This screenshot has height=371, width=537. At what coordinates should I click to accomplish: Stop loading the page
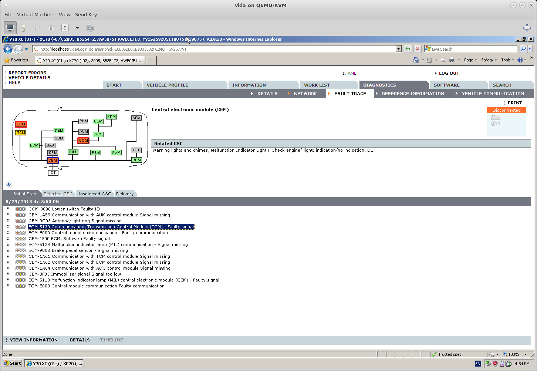tap(418, 49)
